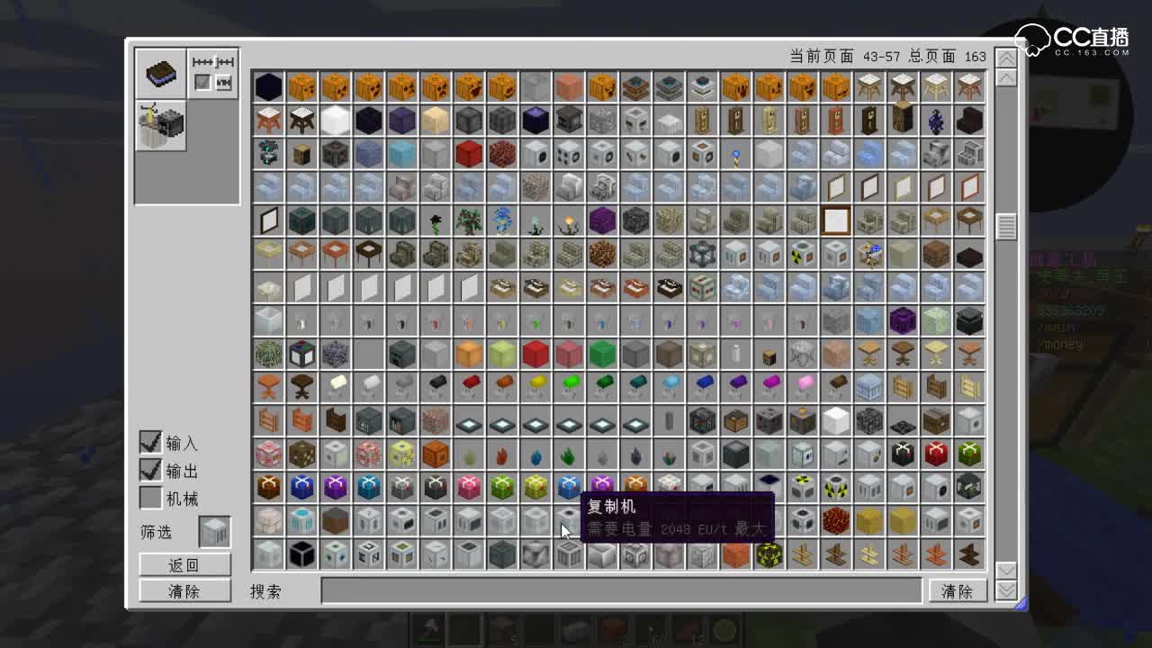Select the black monitor block in bottom row
Screen dimensions: 1152x648
pyautogui.click(x=301, y=553)
